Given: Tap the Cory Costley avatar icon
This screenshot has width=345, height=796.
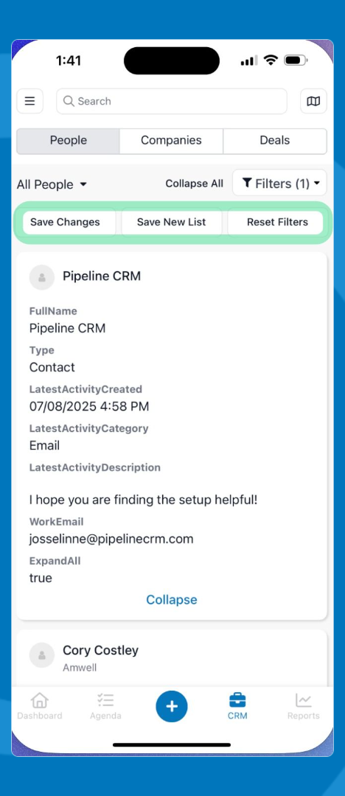Looking at the screenshot, I should [x=42, y=655].
